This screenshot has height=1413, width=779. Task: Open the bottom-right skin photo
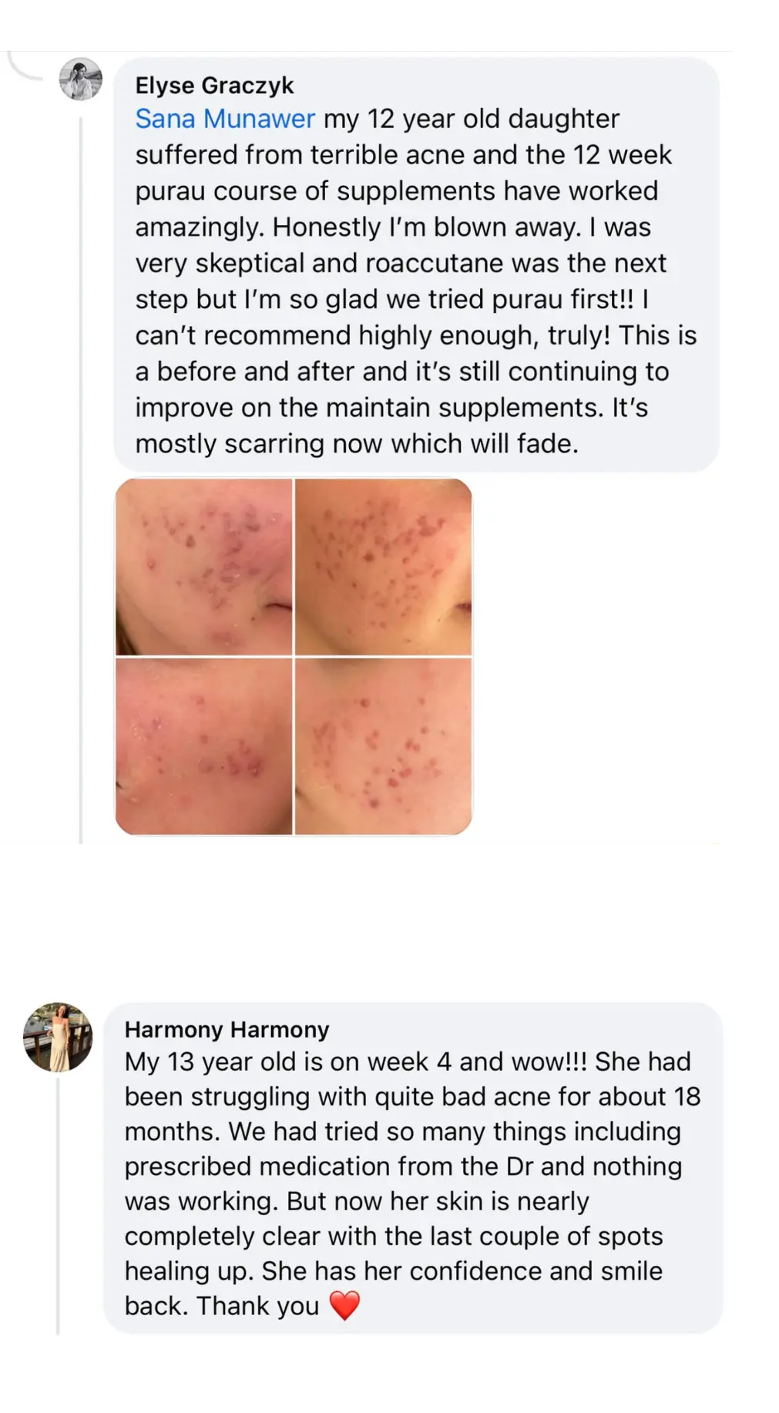[x=383, y=746]
